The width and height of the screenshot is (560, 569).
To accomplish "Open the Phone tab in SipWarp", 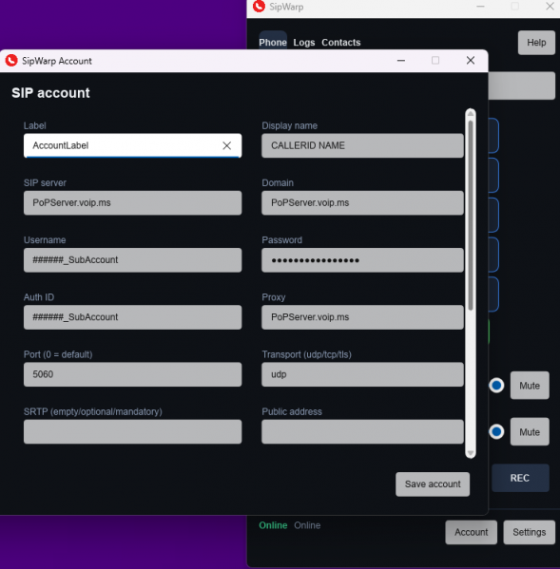I will tap(273, 43).
